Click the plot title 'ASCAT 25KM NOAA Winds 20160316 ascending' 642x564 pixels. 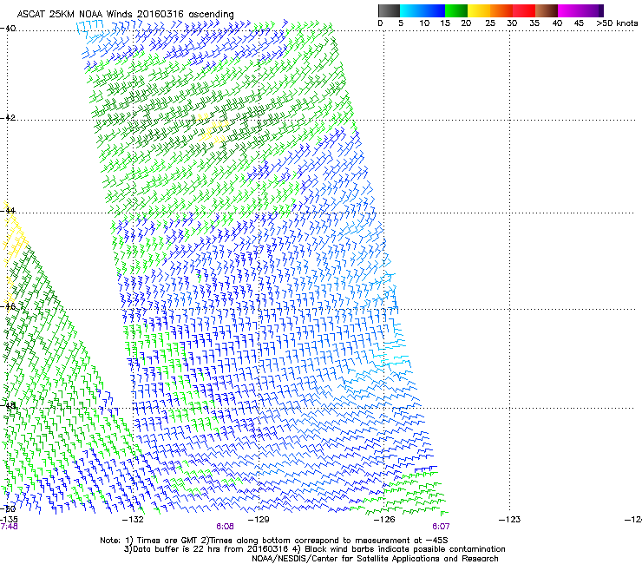point(125,15)
